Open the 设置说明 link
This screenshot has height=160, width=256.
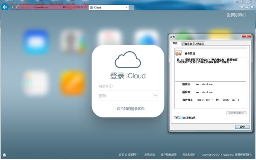pos(235,15)
